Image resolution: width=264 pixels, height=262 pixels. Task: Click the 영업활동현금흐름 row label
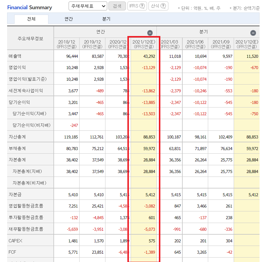[x=26, y=206]
